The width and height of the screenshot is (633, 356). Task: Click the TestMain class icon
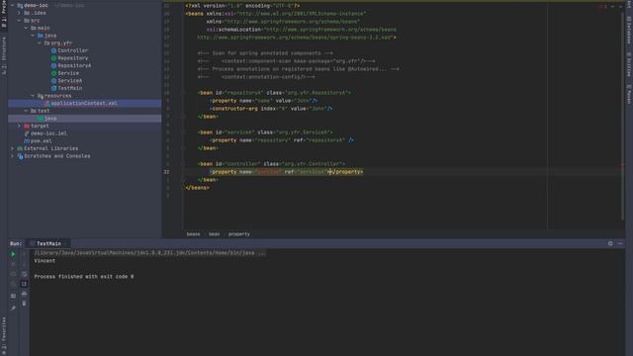(x=53, y=88)
